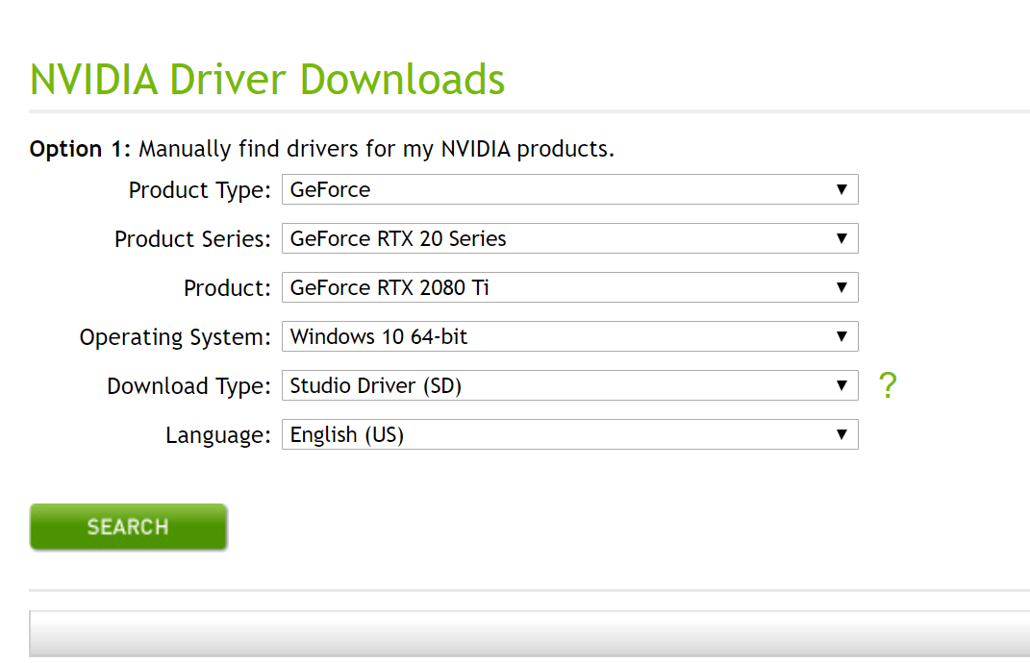
Task: Click the green question mark help icon
Action: [x=888, y=385]
